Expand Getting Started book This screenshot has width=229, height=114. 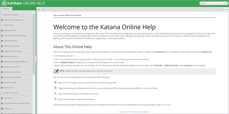point(10,30)
